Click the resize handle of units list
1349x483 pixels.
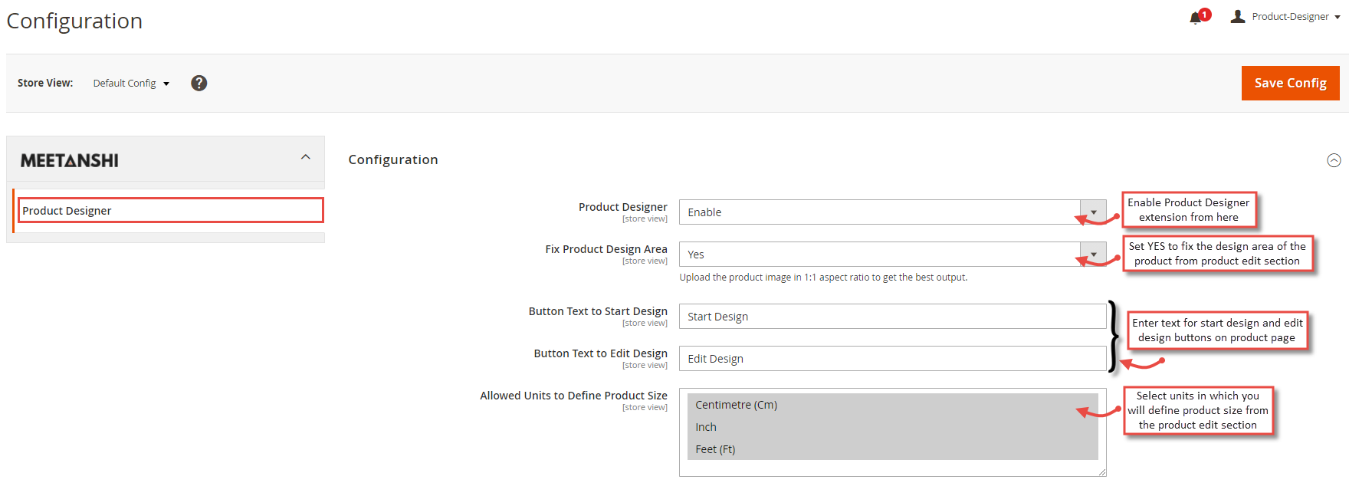[1102, 472]
